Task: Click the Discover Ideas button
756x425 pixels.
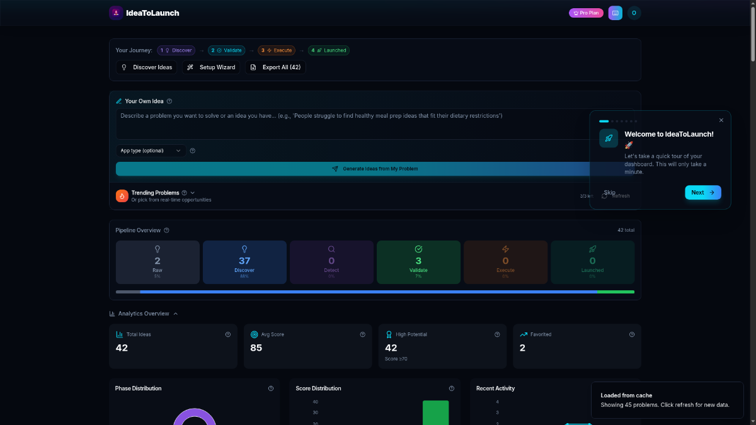Action: [x=147, y=67]
